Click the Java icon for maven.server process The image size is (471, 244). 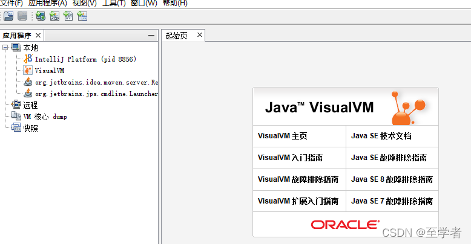(x=28, y=82)
